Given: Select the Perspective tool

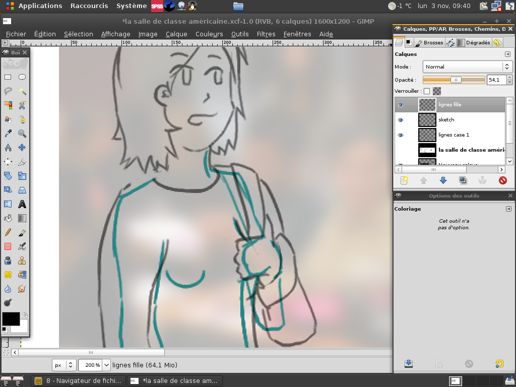Looking at the screenshot, I should click(x=22, y=190).
